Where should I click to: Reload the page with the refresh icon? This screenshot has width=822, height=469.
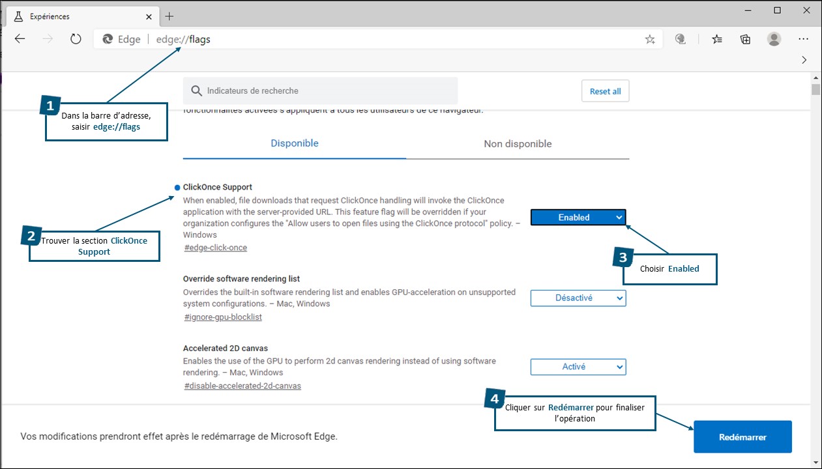coord(76,39)
